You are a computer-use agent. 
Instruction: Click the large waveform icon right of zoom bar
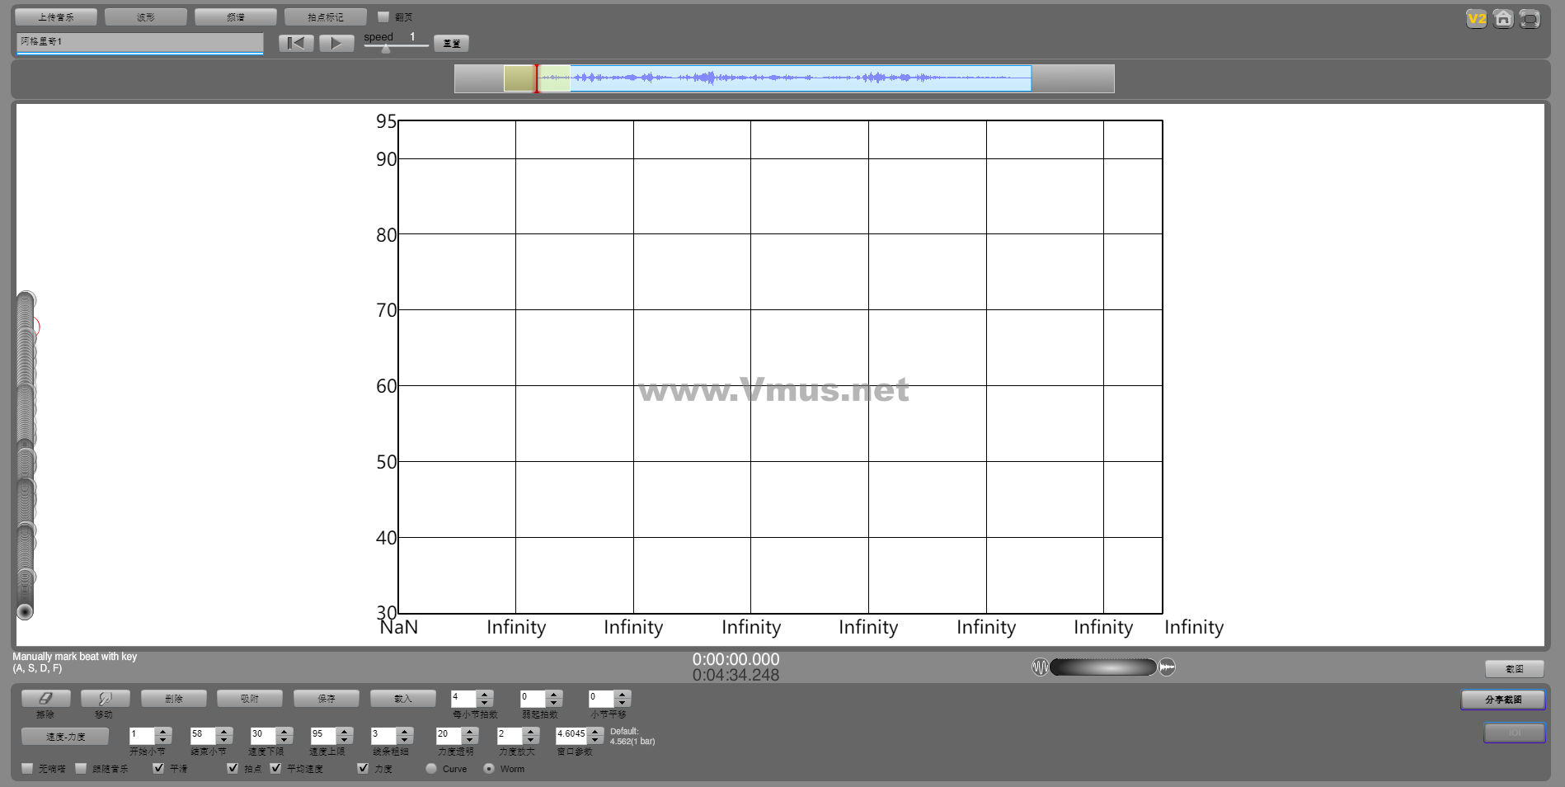point(1167,667)
